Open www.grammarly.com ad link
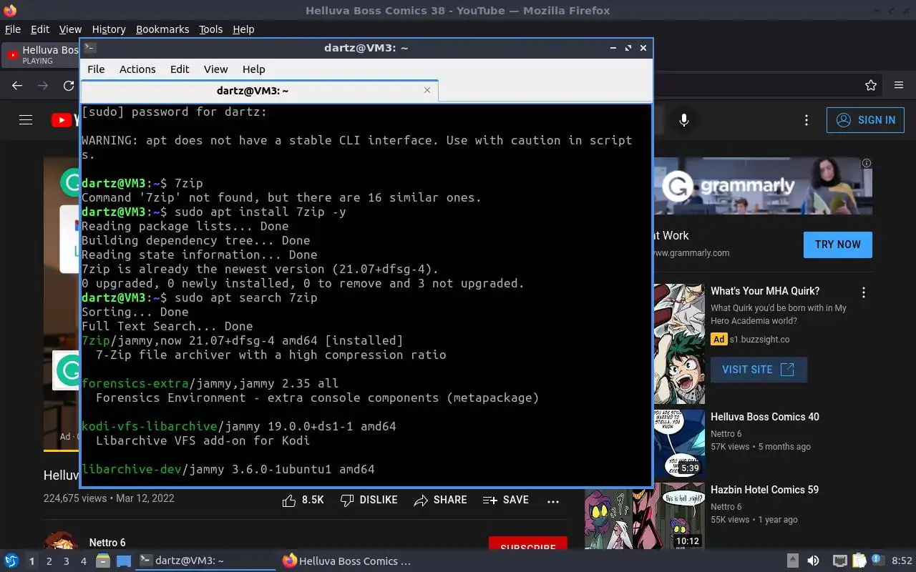The image size is (916, 572). pyautogui.click(x=691, y=252)
